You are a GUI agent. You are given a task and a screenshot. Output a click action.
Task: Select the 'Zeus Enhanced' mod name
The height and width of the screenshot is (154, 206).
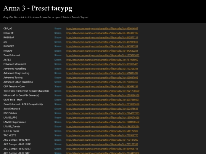(12, 55)
